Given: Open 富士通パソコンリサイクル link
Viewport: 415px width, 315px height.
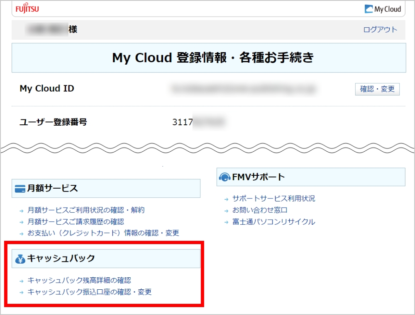Looking at the screenshot, I should tap(273, 222).
